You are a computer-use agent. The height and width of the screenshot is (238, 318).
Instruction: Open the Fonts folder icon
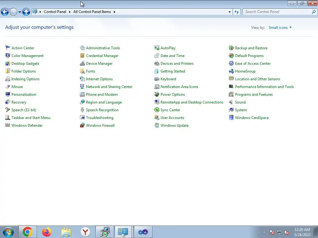[82, 71]
